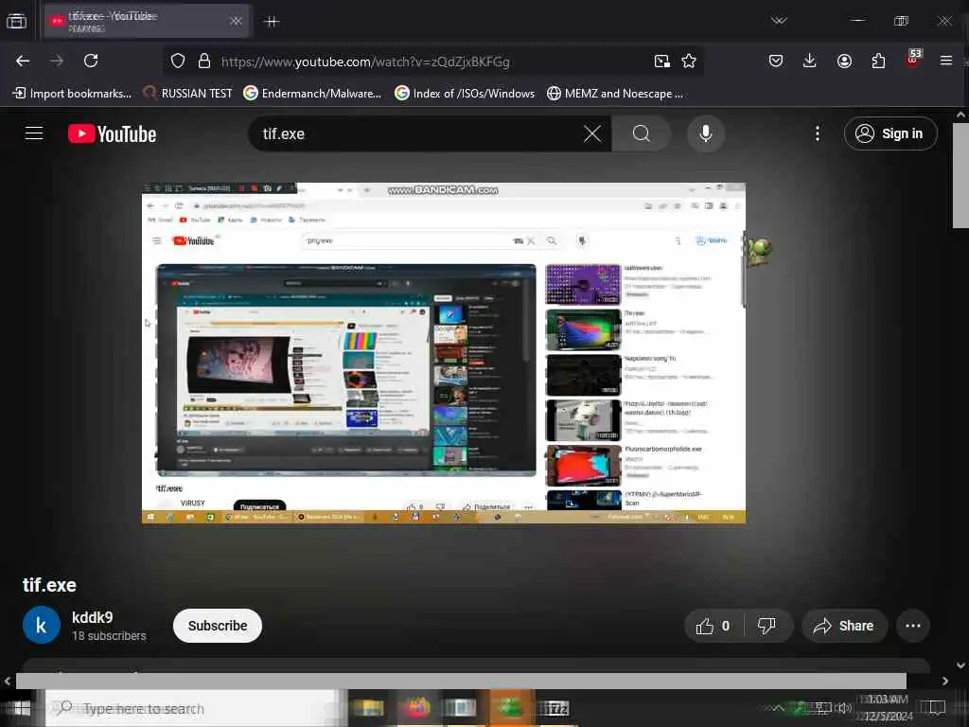This screenshot has width=969, height=727.
Task: Expand the list all tabs chevron
Action: (x=779, y=21)
